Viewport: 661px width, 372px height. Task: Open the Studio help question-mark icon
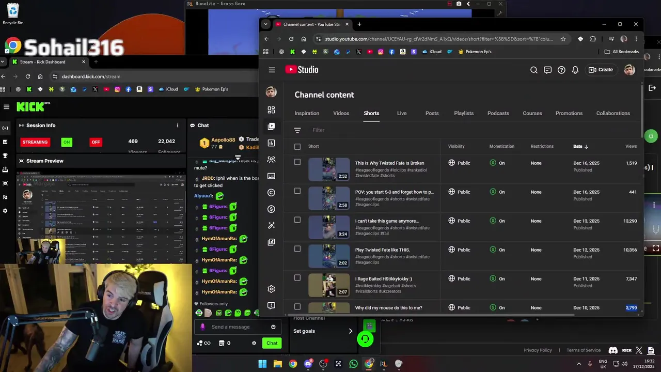(561, 70)
